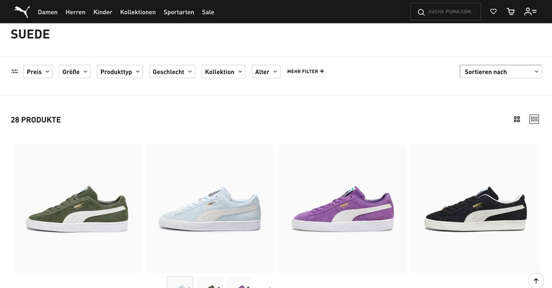The image size is (552, 288).
Task: Expand the Größe filter dropdown
Action: (75, 72)
